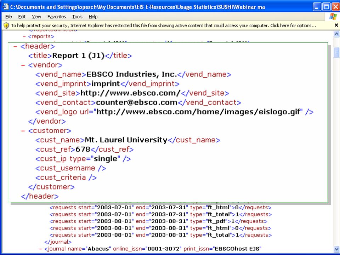Click the text http://www.ebsco.com/ in vend_site
This screenshot has width=340, height=255.
pyautogui.click(x=130, y=93)
